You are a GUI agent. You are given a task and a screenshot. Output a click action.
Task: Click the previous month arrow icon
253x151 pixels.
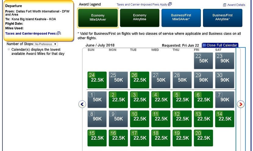click(x=82, y=104)
